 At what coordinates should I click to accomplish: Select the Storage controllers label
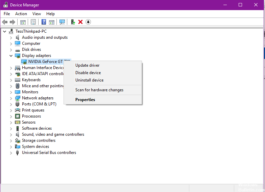(39, 140)
